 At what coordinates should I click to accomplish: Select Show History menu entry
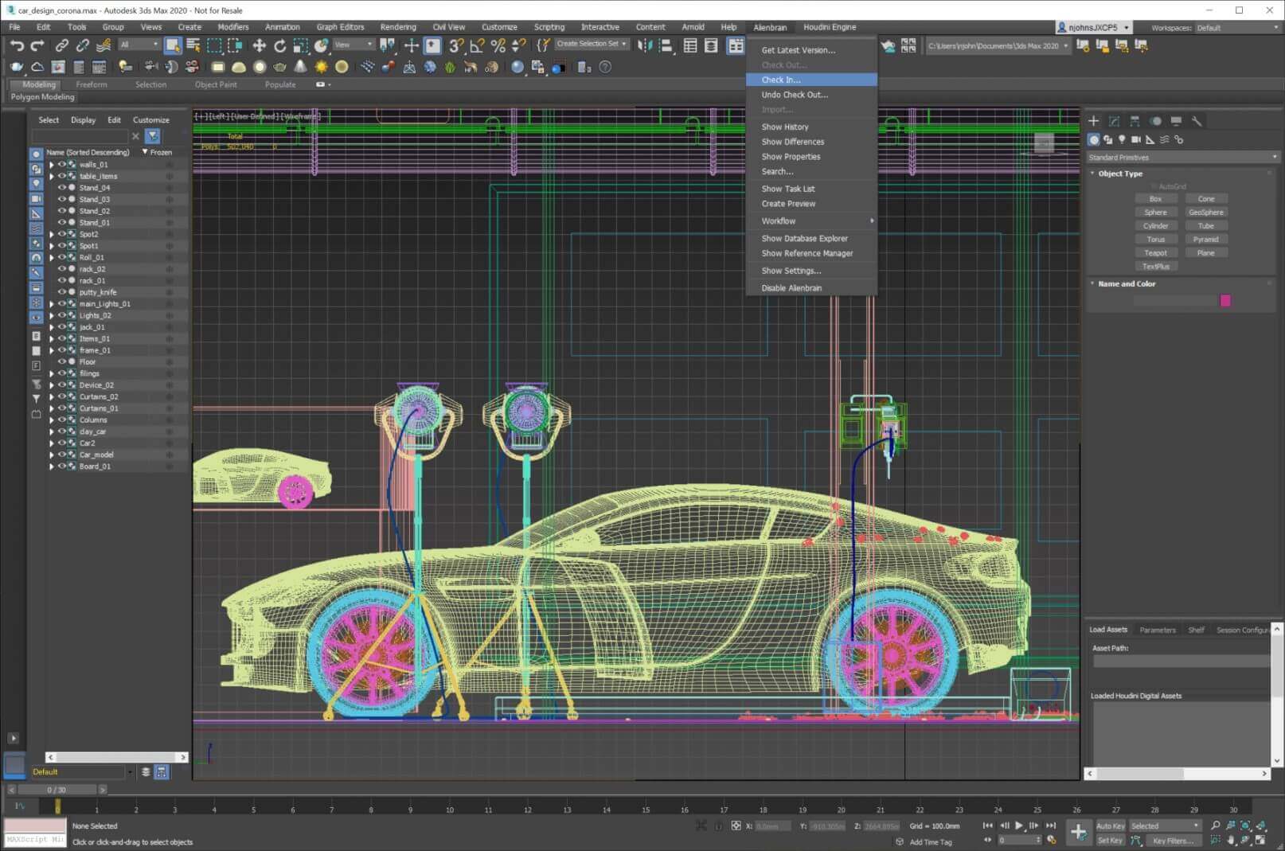point(784,127)
